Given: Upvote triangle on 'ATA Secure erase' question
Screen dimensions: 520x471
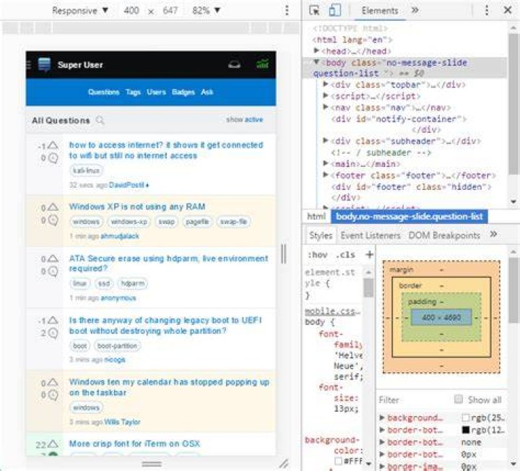Looking at the screenshot, I should pyautogui.click(x=53, y=259).
